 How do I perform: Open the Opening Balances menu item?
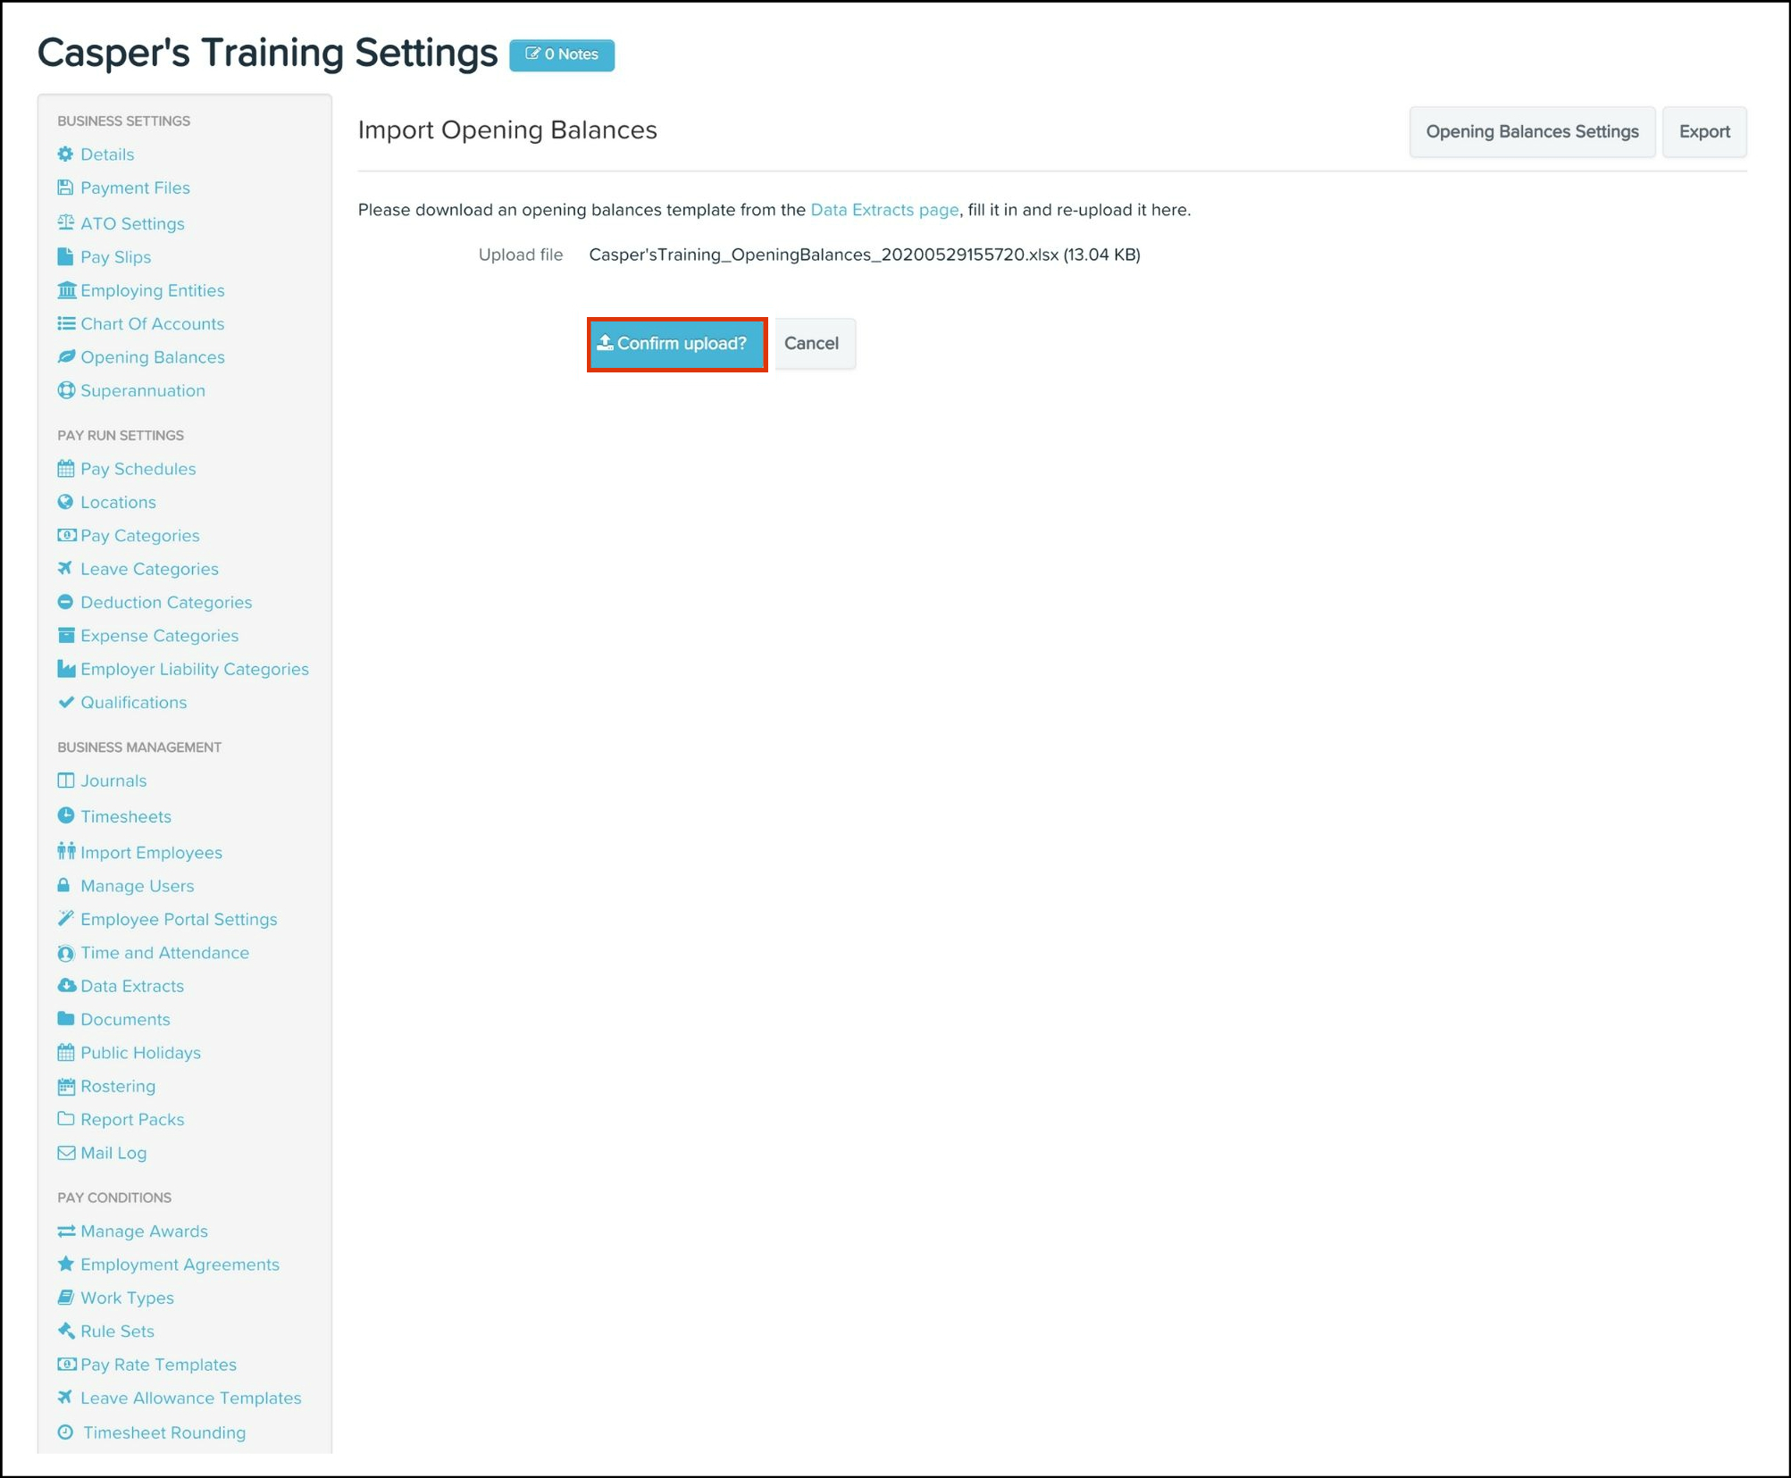[152, 357]
